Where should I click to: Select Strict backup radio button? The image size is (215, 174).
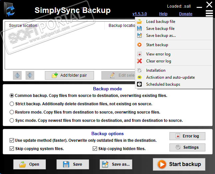(x=12, y=104)
